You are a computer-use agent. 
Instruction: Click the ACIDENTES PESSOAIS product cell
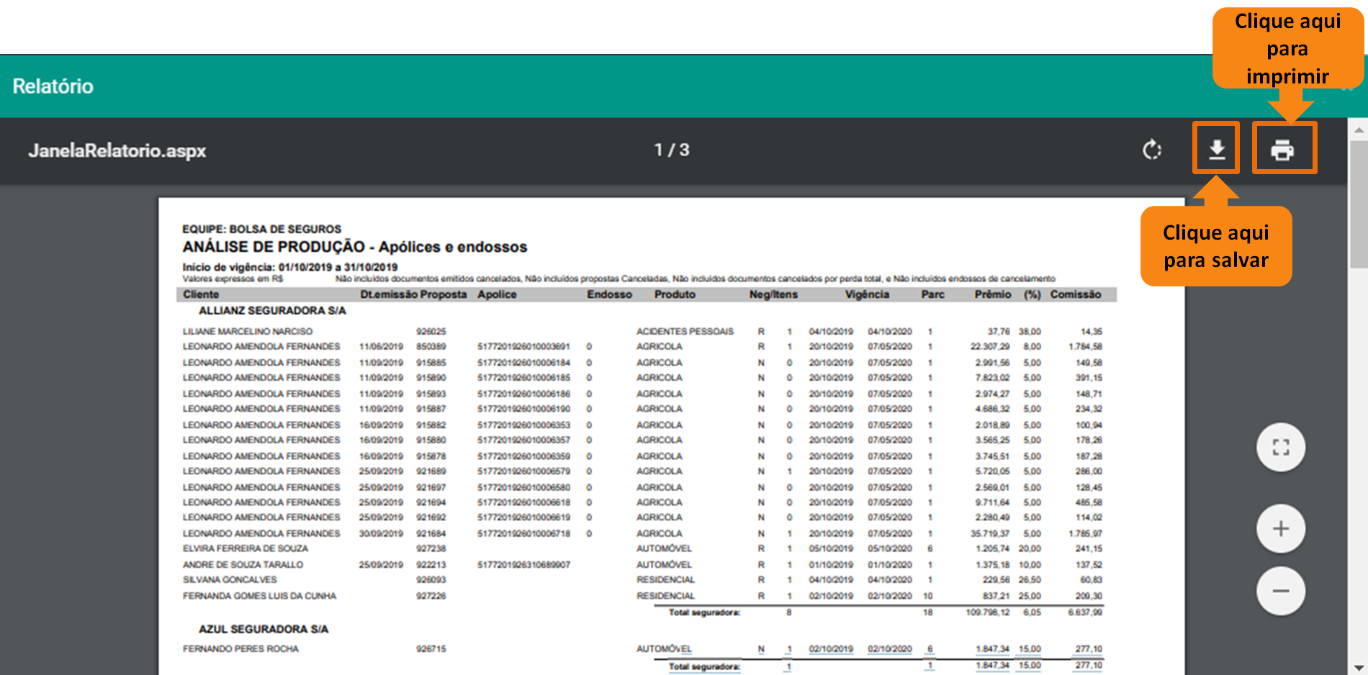tap(685, 332)
